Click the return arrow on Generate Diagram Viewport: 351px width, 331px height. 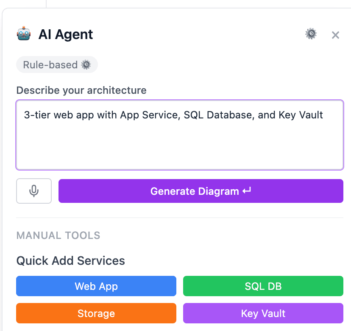tap(247, 191)
